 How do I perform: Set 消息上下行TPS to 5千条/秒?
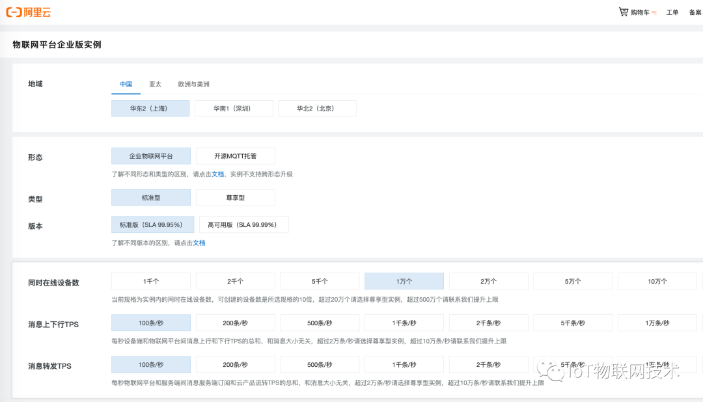pyautogui.click(x=573, y=323)
